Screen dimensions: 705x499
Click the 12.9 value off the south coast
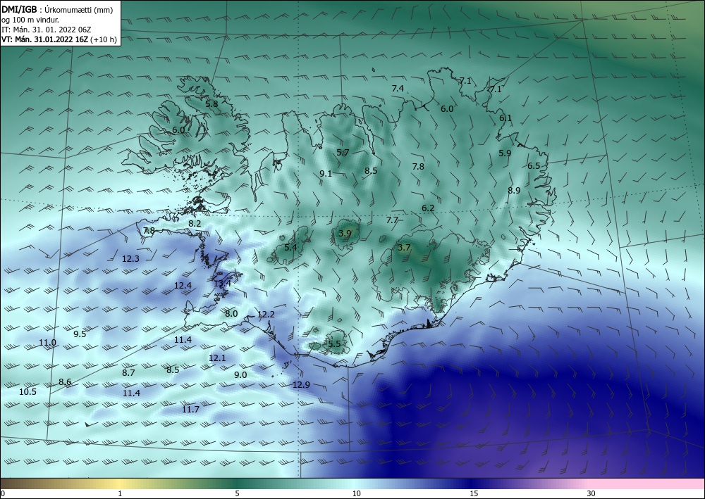coord(301,384)
